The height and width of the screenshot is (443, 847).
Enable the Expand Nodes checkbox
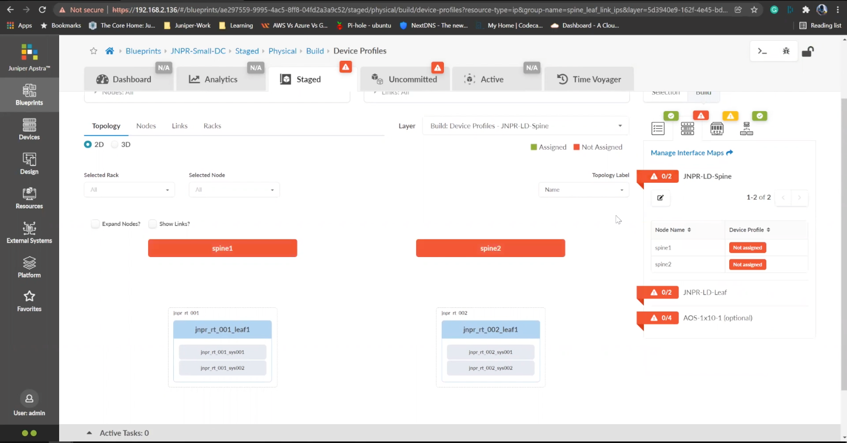[x=95, y=224]
